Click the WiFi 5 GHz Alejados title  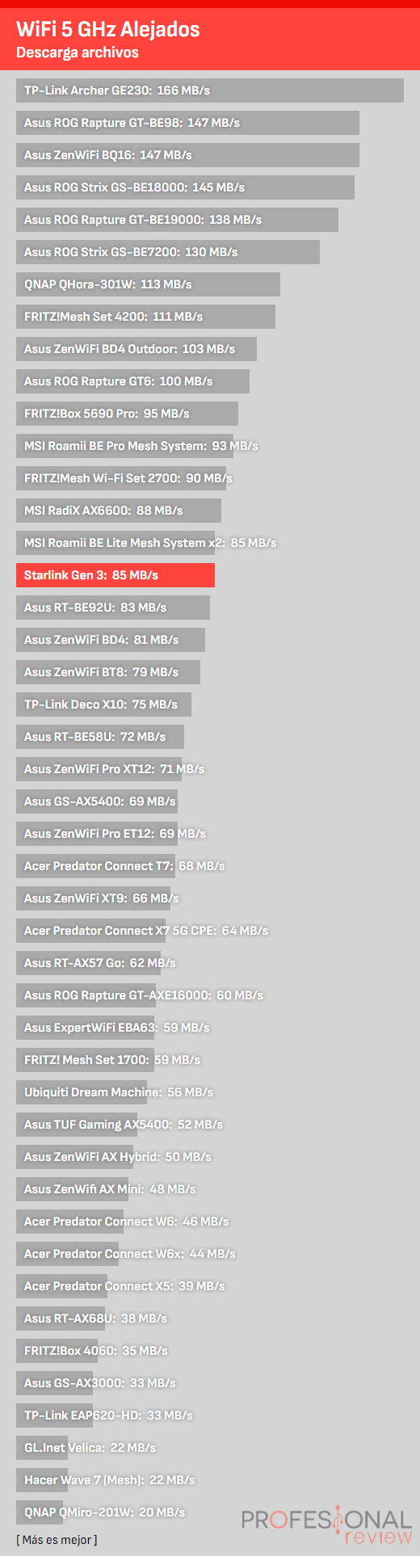[108, 30]
